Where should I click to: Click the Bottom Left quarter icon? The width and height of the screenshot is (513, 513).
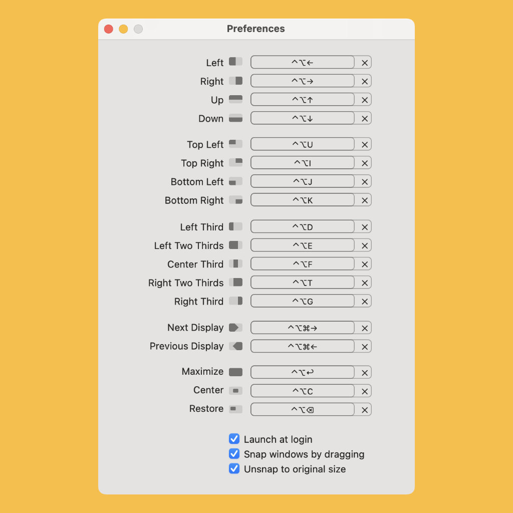pos(235,181)
